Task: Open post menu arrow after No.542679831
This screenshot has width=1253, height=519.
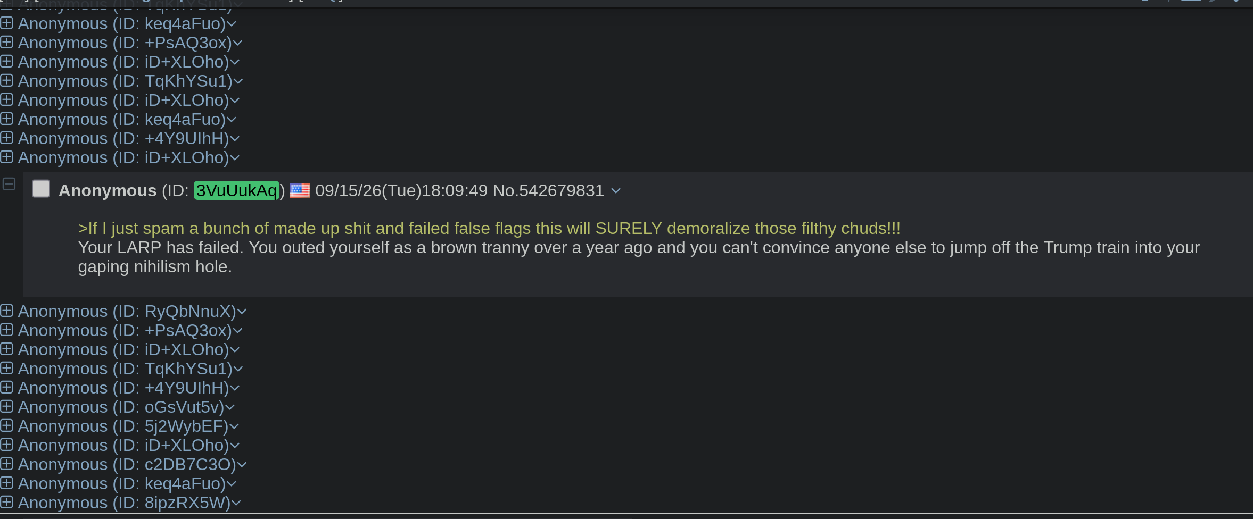Action: point(616,190)
